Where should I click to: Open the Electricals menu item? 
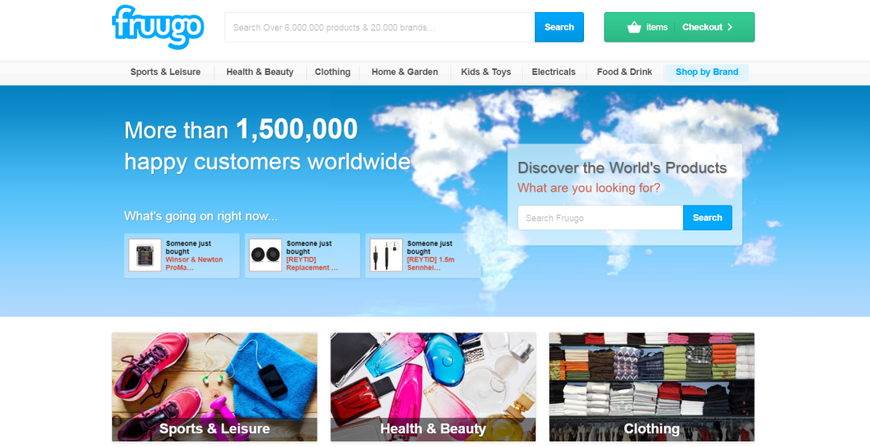click(553, 72)
